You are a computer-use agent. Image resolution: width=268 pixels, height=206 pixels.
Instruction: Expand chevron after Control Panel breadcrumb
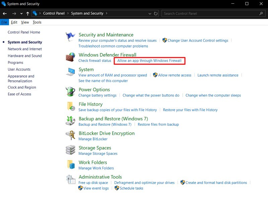pyautogui.click(x=68, y=13)
